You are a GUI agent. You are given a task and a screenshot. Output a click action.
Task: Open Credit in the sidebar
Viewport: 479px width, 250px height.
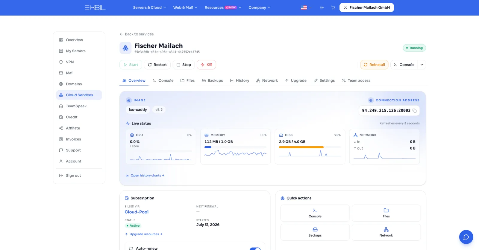79,117
